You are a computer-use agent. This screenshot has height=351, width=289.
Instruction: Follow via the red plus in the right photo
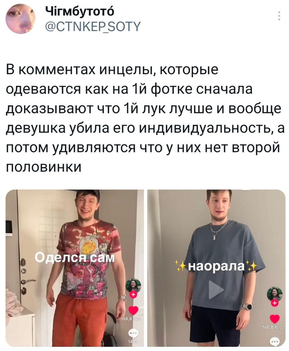(x=275, y=303)
